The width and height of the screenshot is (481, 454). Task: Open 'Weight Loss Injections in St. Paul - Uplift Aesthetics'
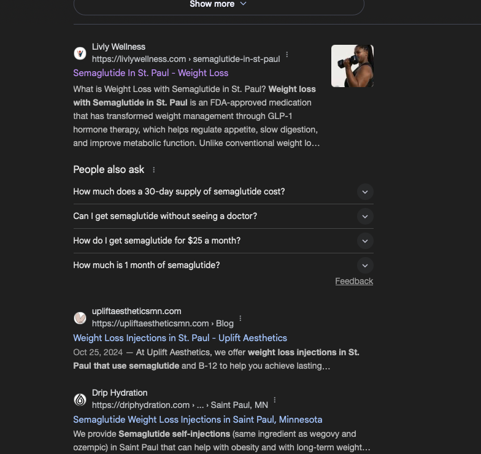click(180, 338)
